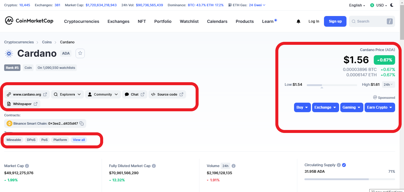This screenshot has width=404, height=192.
Task: Click the ETH Gas pump icon
Action: coord(230,5)
